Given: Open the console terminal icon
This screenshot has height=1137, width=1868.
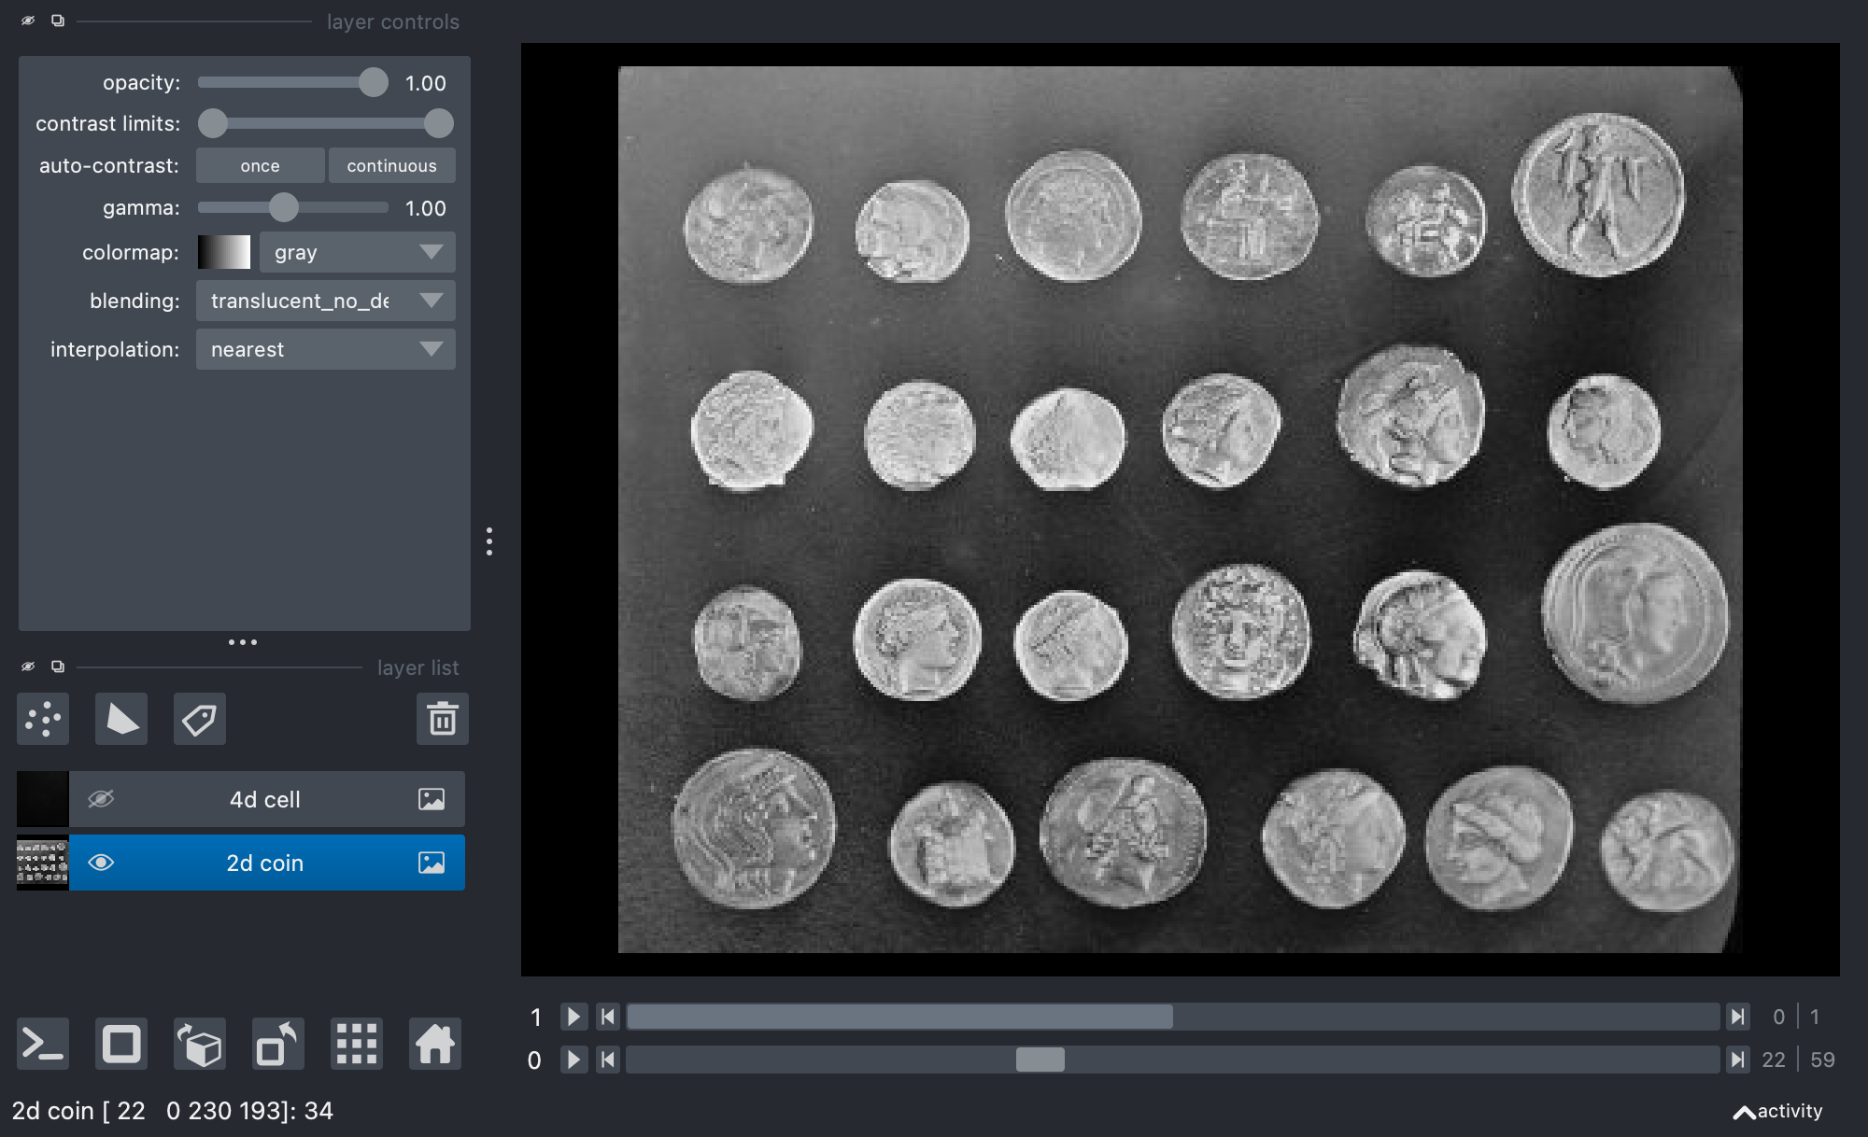Looking at the screenshot, I should (43, 1044).
